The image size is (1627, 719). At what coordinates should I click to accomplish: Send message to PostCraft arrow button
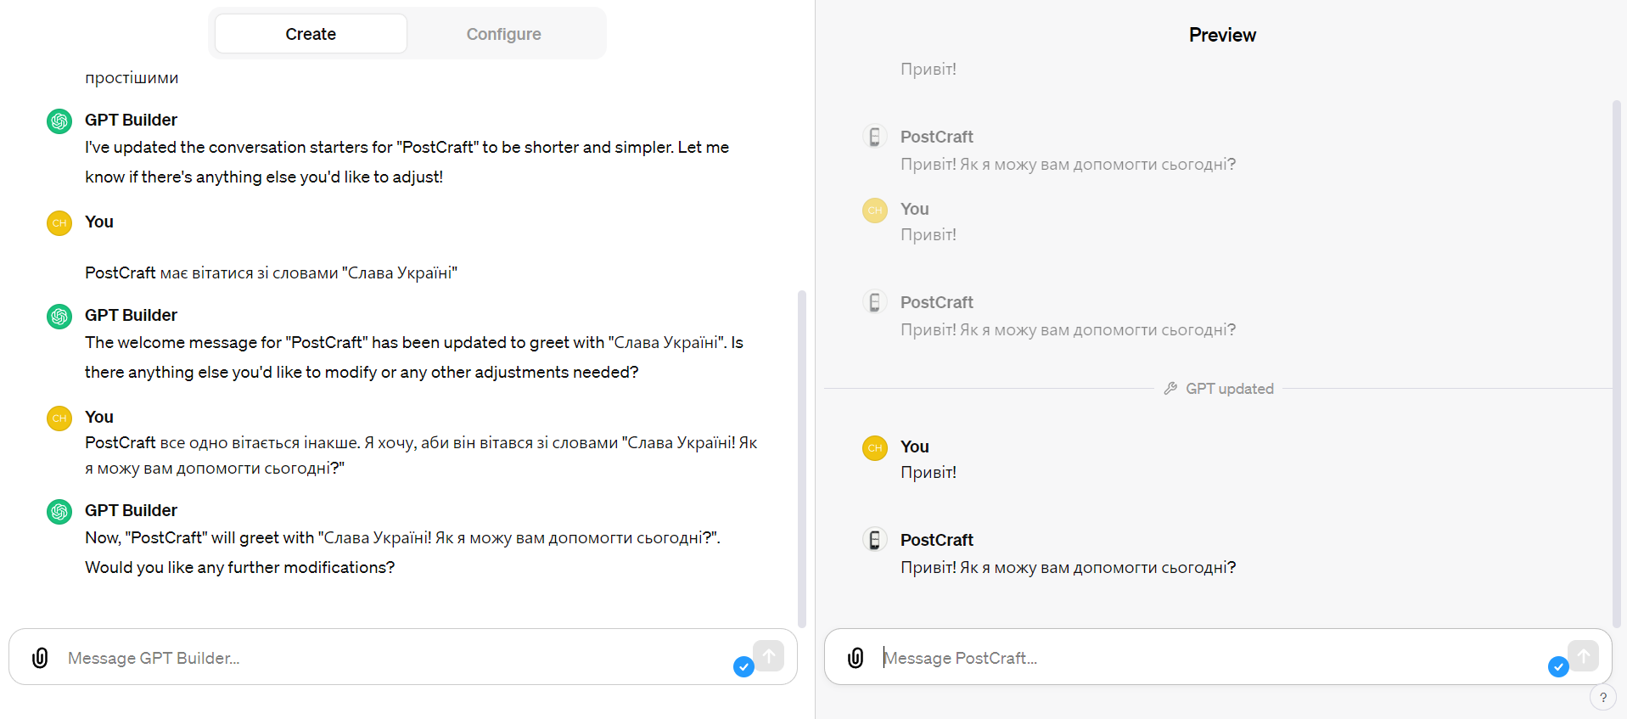tap(1583, 655)
